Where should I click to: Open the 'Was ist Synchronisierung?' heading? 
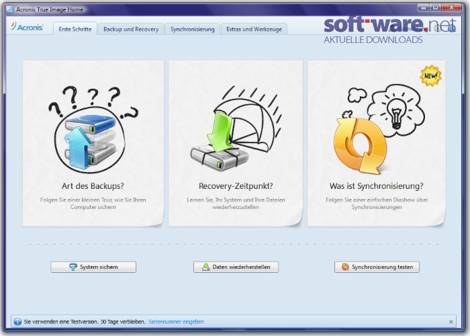point(377,186)
